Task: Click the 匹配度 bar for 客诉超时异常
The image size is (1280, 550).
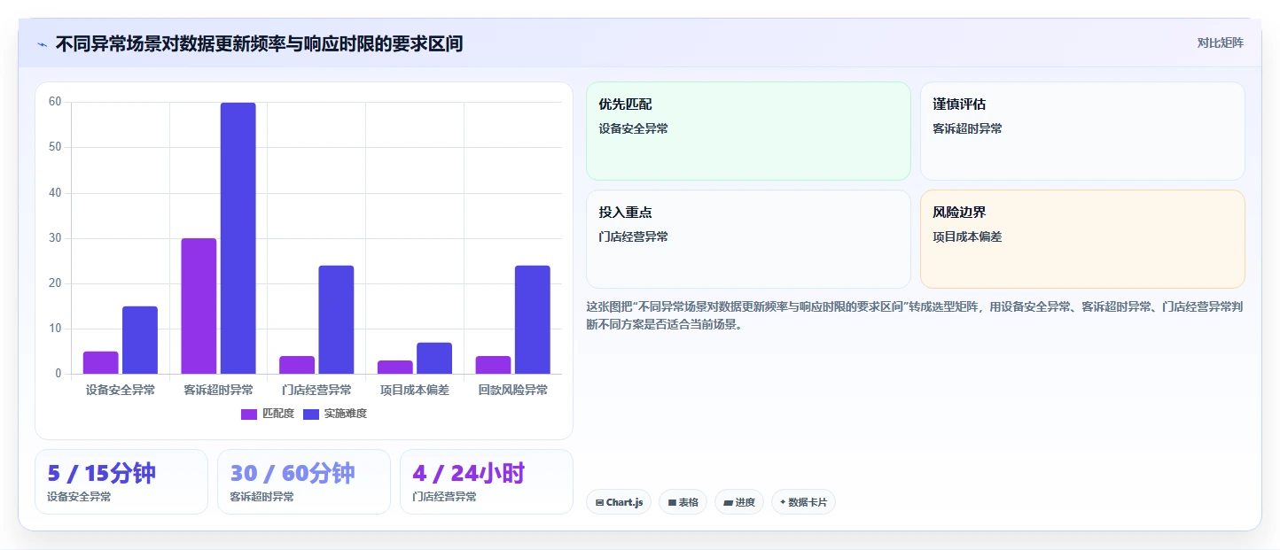Action: point(199,306)
